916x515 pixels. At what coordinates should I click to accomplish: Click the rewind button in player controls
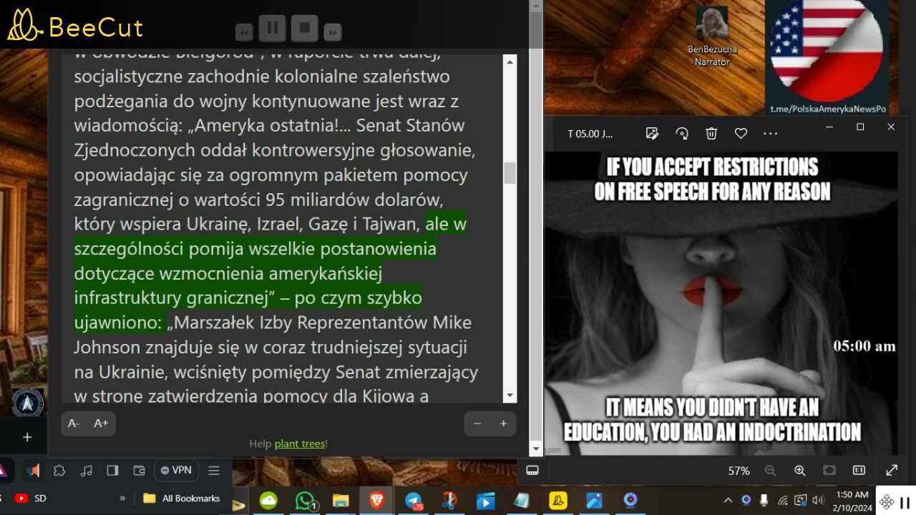(x=245, y=31)
